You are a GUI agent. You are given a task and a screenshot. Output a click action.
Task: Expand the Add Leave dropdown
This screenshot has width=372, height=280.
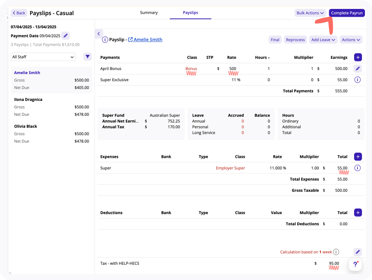point(323,40)
